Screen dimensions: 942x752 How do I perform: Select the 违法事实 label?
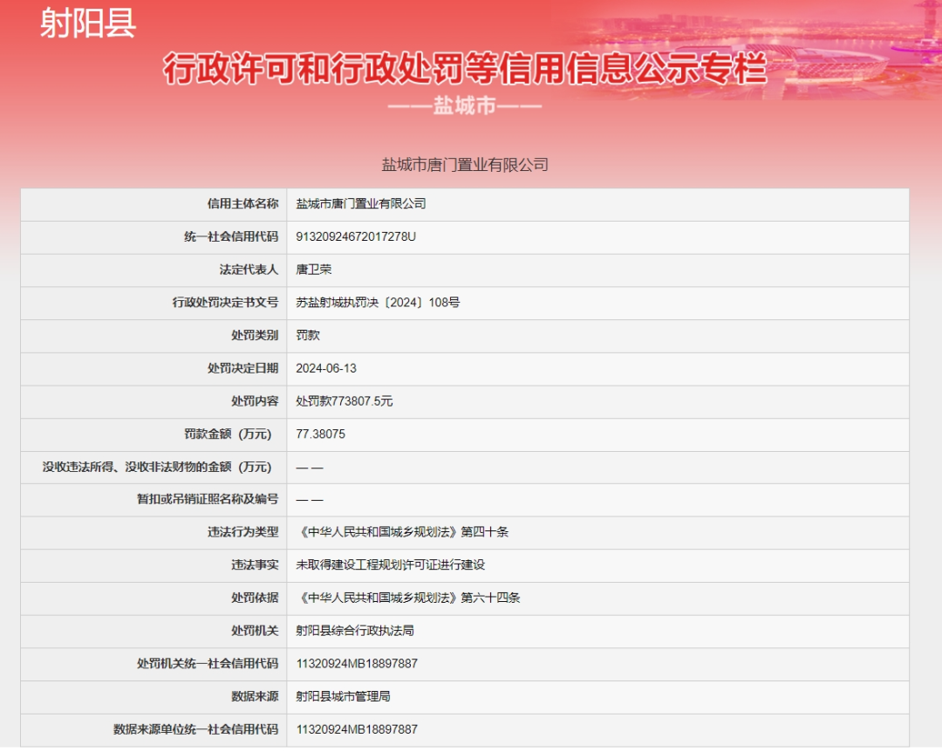(x=255, y=565)
